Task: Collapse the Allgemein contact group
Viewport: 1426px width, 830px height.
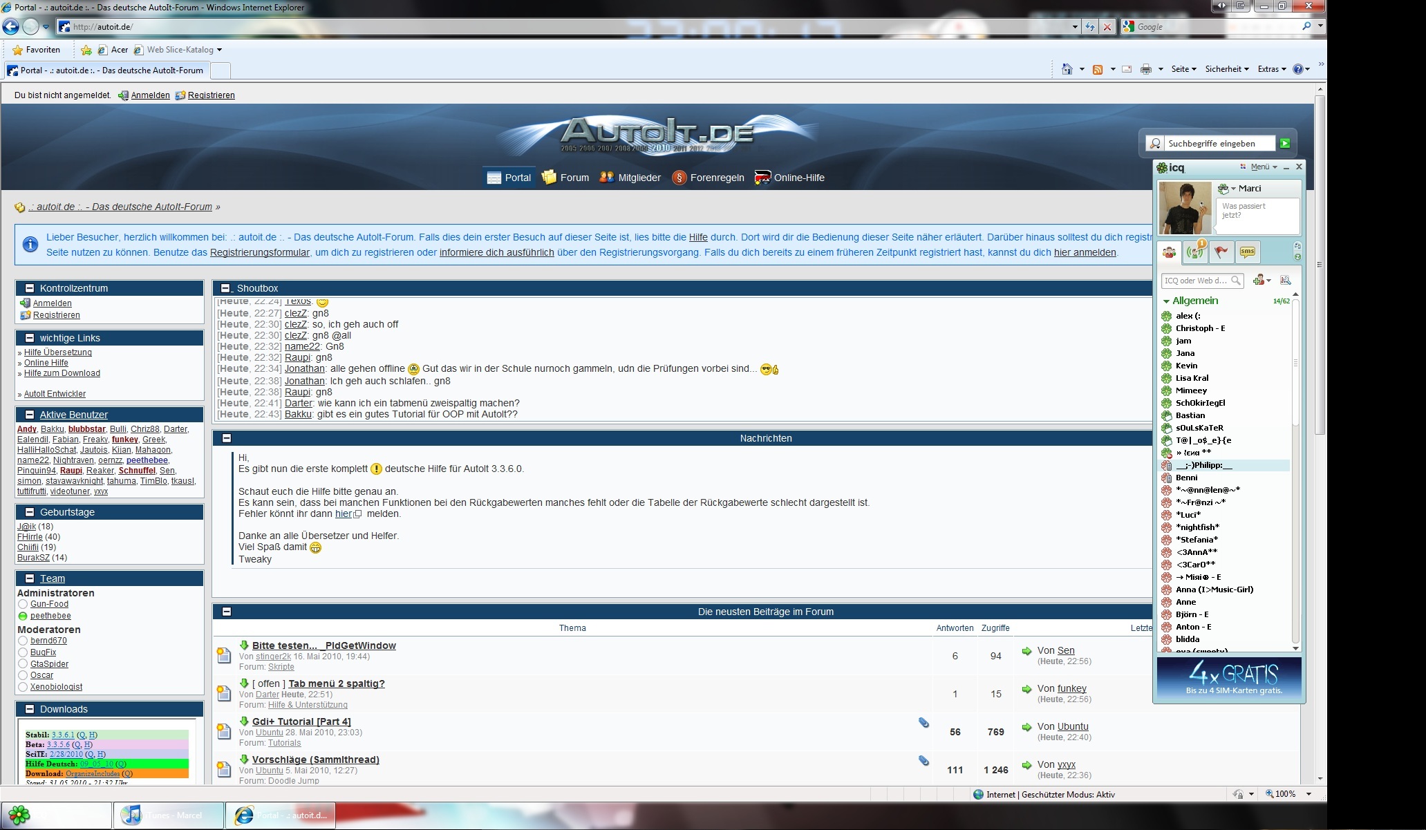Action: click(1167, 301)
